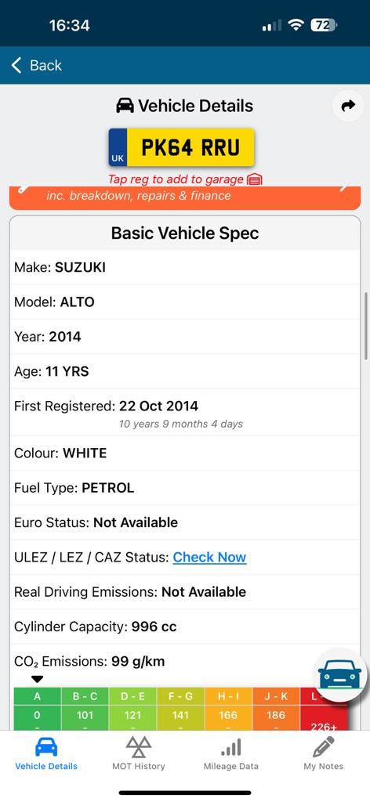Open the Vehicle Details tab
This screenshot has width=370, height=802.
[46, 753]
